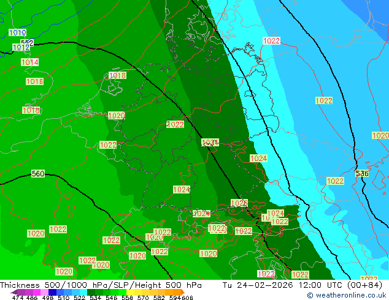Select the red 1014 pressure label
Image resolution: width=389 pixels, height=300 pixels.
(x=29, y=62)
